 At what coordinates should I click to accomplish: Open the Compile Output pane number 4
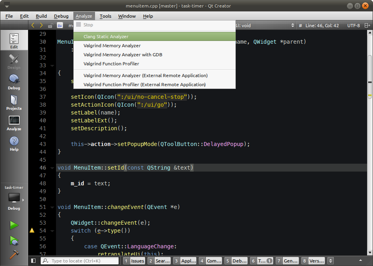tap(210, 261)
